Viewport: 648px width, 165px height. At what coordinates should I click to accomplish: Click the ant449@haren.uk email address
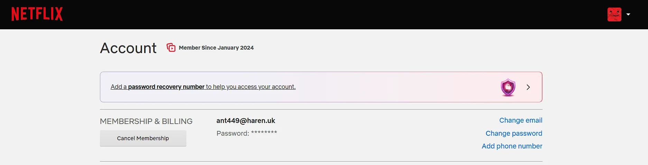tap(246, 121)
